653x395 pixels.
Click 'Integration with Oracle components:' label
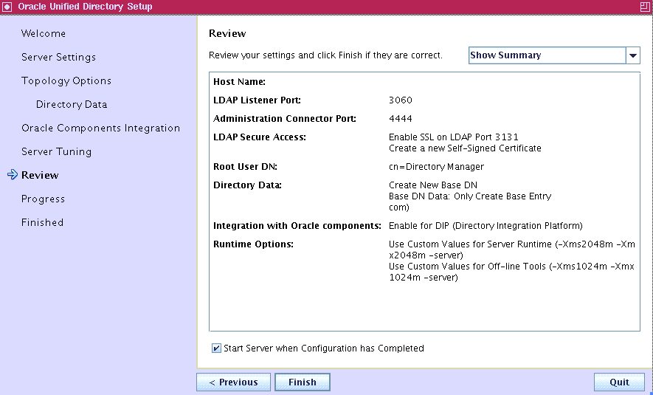297,226
